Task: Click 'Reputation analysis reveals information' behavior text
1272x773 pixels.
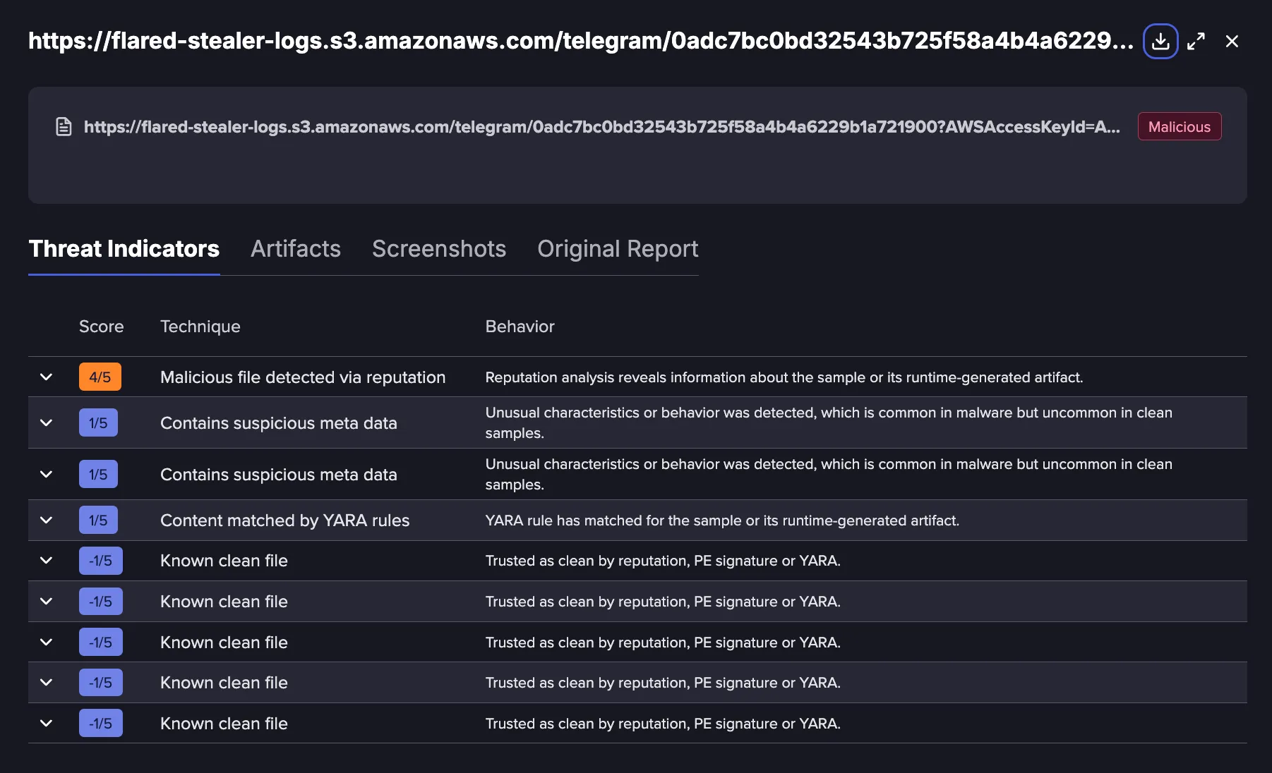Action: coord(784,377)
